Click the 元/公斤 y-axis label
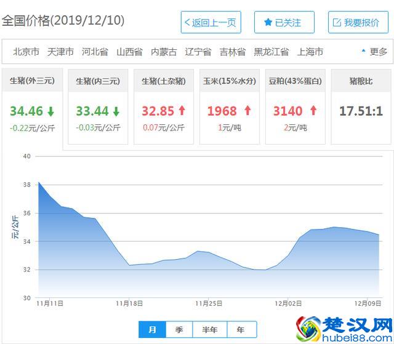Image resolution: width=394 pixels, height=344 pixels. tap(15, 227)
